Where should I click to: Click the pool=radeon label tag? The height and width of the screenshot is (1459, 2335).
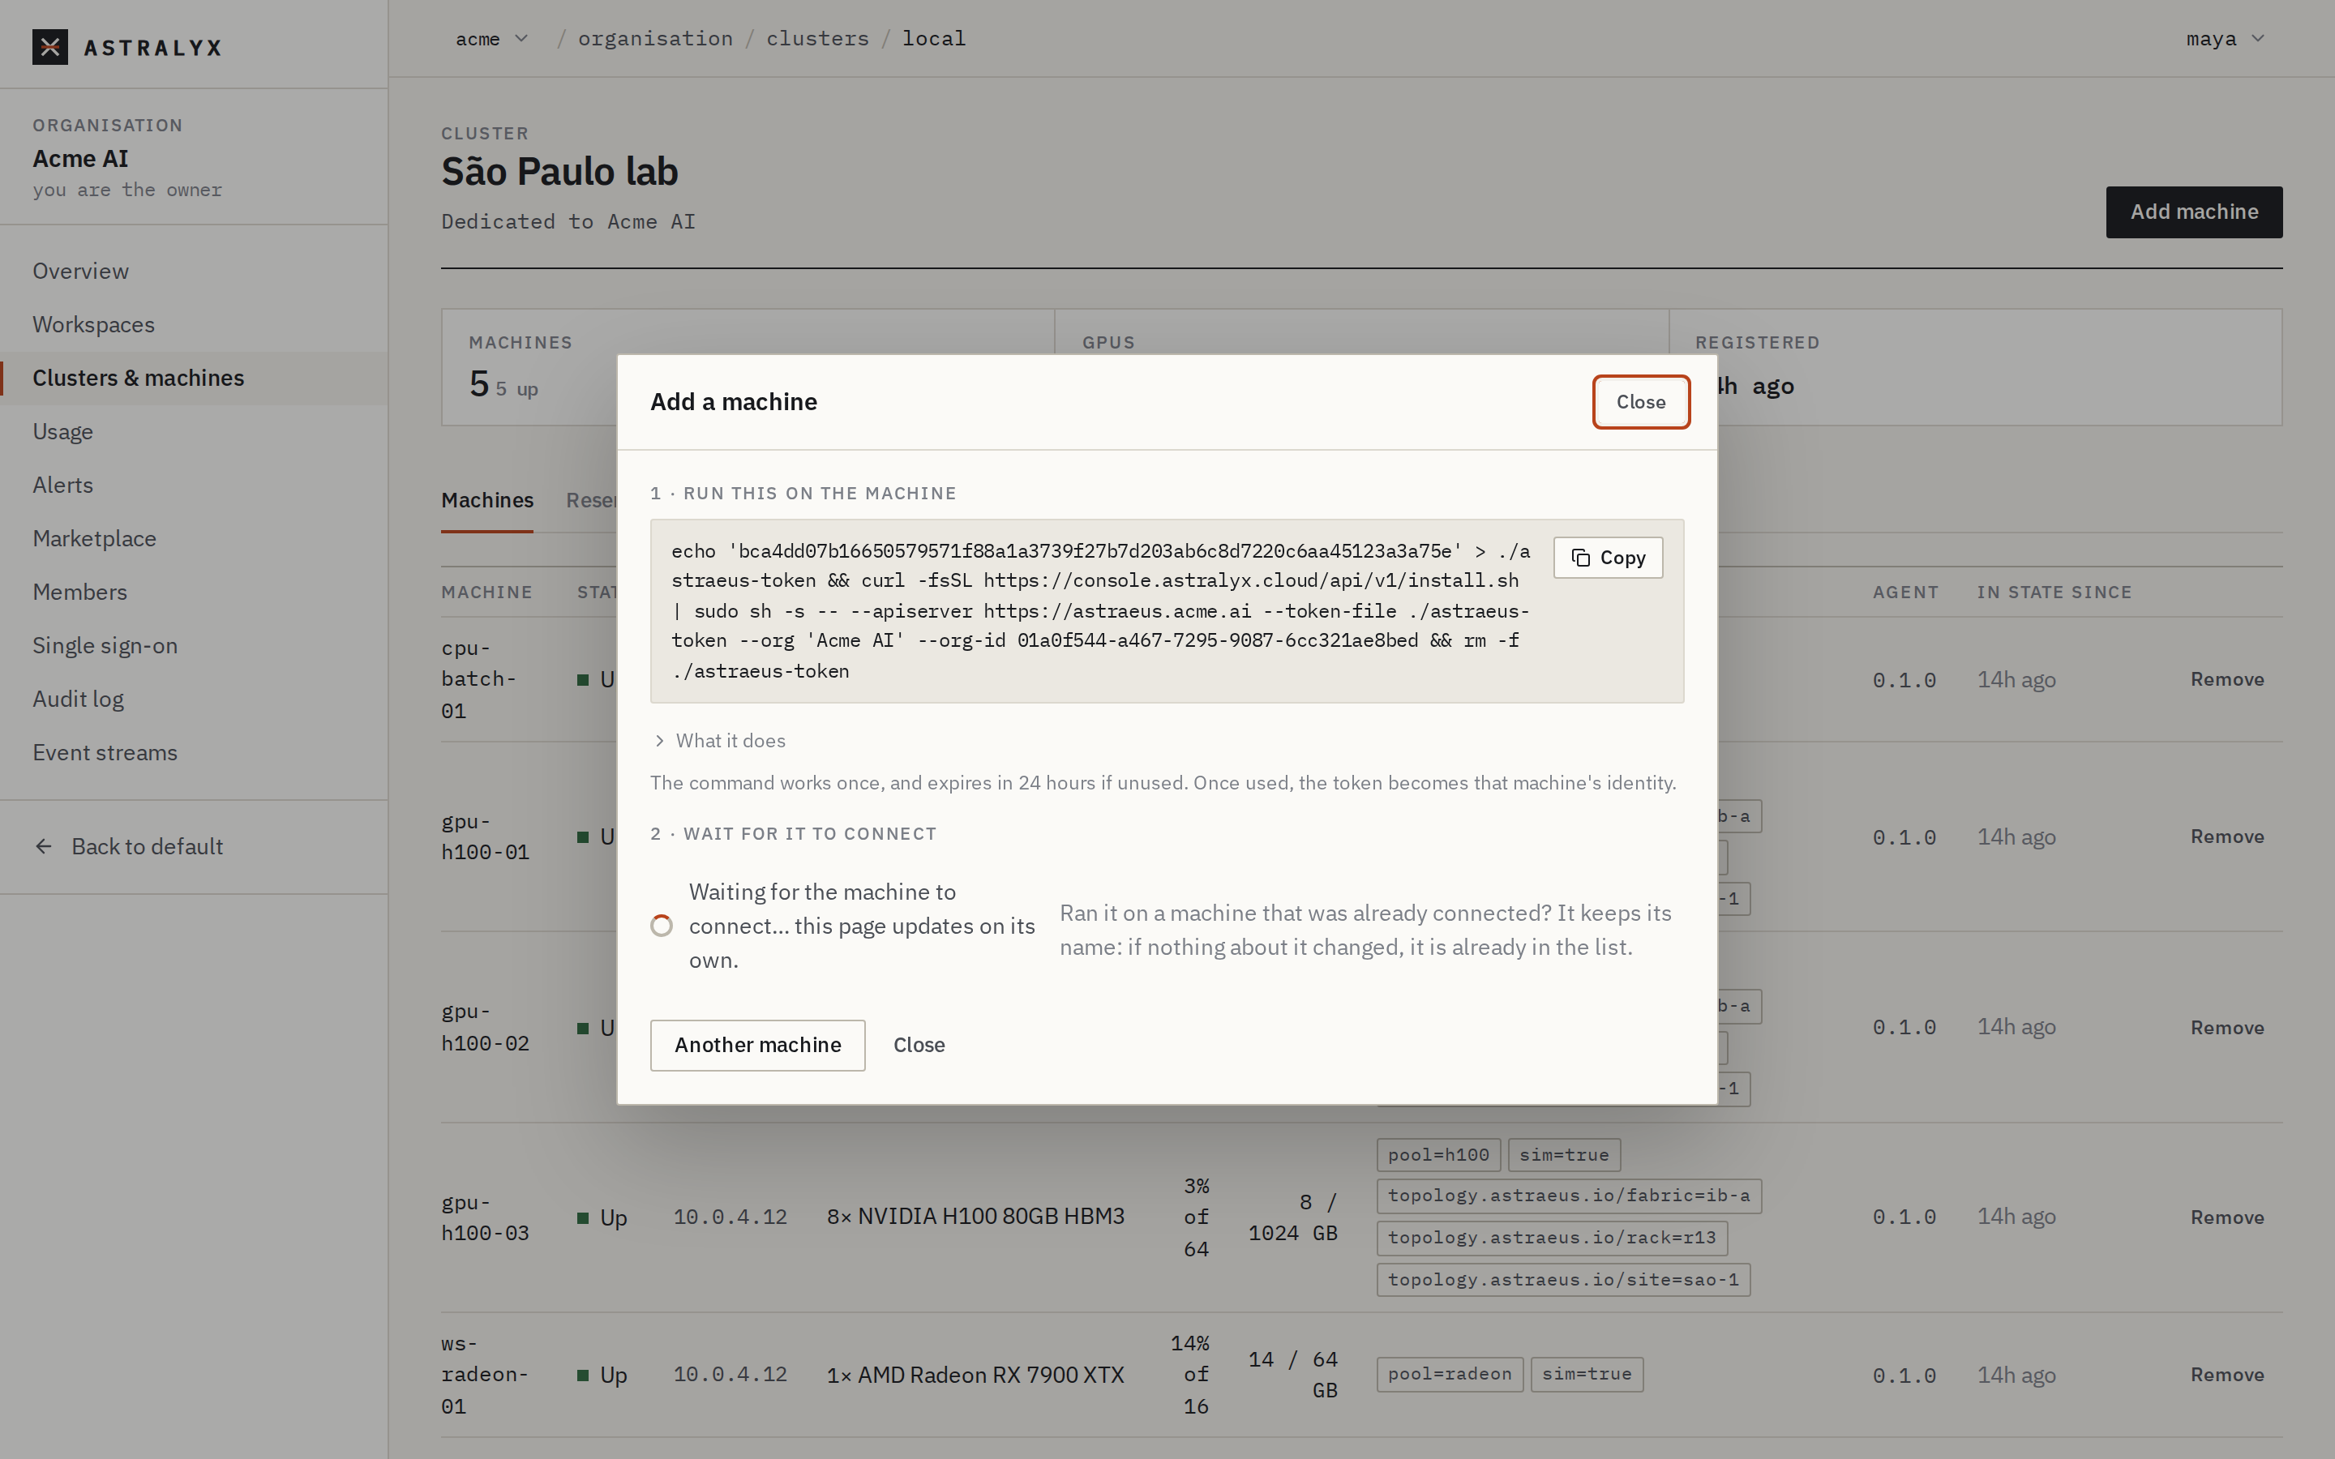(1450, 1374)
